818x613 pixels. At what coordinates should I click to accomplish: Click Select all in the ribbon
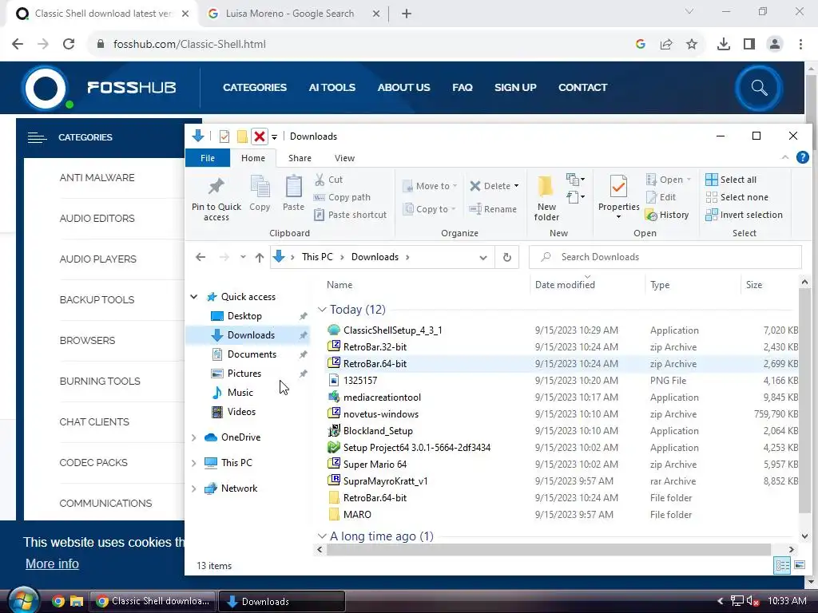pos(730,180)
